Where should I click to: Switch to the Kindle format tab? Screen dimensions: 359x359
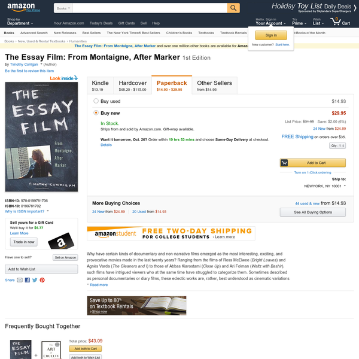101,86
